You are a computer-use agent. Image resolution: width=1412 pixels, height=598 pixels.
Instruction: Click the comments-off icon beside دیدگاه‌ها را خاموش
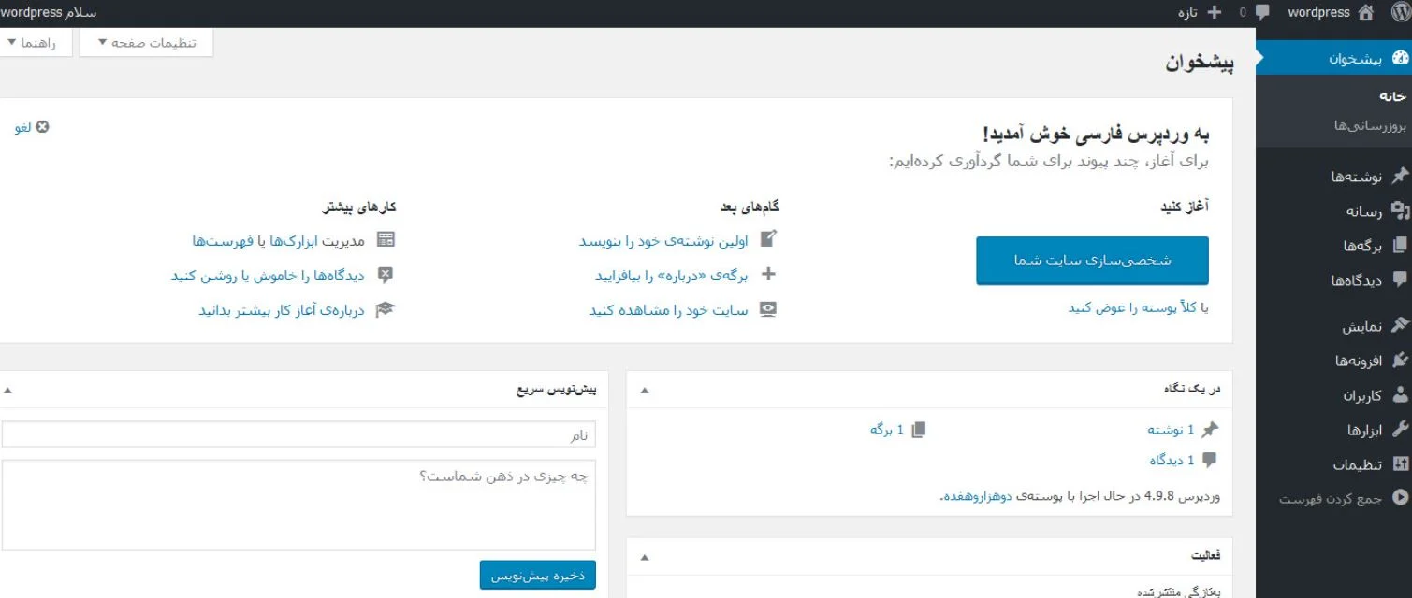(386, 275)
